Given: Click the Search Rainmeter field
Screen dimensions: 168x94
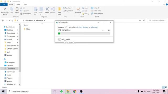Looking at the screenshot, I should click(x=157, y=21).
